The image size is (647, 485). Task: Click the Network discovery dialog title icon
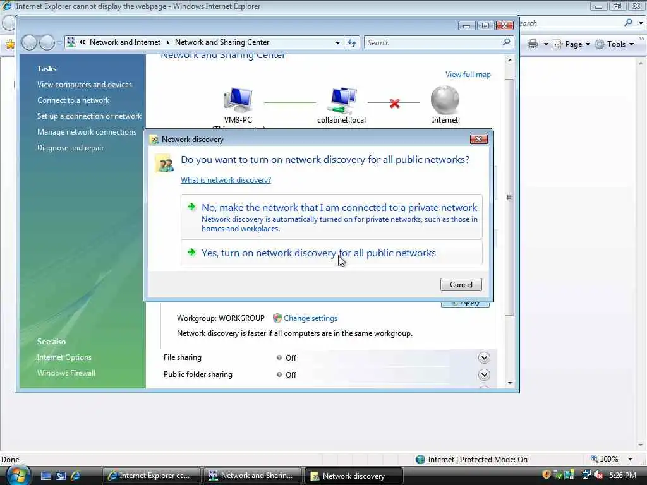click(x=155, y=140)
